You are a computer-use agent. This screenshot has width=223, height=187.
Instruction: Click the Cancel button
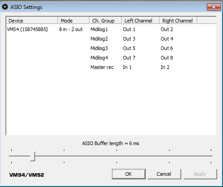tap(164, 174)
